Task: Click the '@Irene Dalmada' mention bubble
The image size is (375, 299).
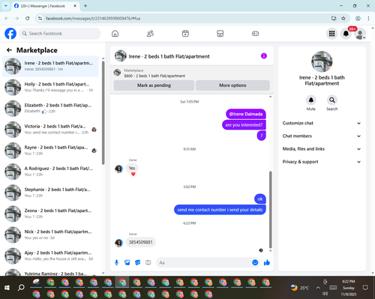Action: click(x=246, y=114)
